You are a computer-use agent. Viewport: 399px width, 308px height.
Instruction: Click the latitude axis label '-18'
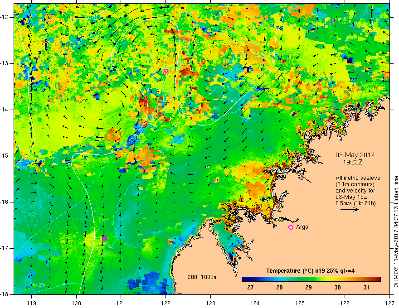[x=5, y=294]
